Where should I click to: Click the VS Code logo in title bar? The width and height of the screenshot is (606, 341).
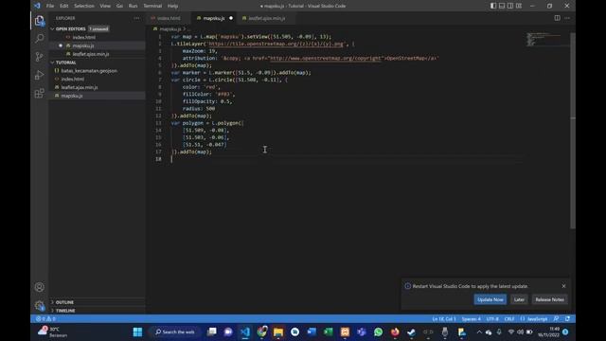point(37,6)
